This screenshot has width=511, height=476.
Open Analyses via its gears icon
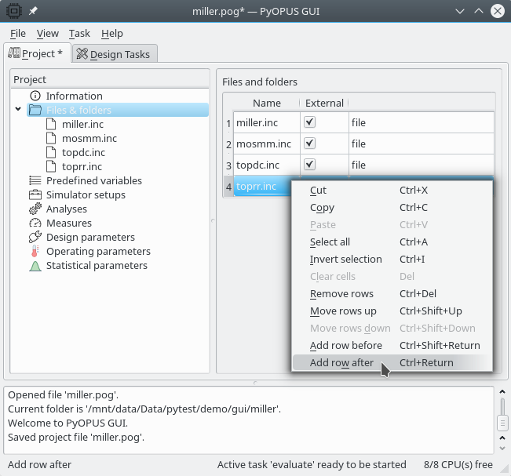tap(35, 209)
